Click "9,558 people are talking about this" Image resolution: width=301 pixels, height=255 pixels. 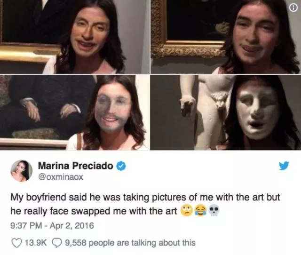tap(130, 243)
